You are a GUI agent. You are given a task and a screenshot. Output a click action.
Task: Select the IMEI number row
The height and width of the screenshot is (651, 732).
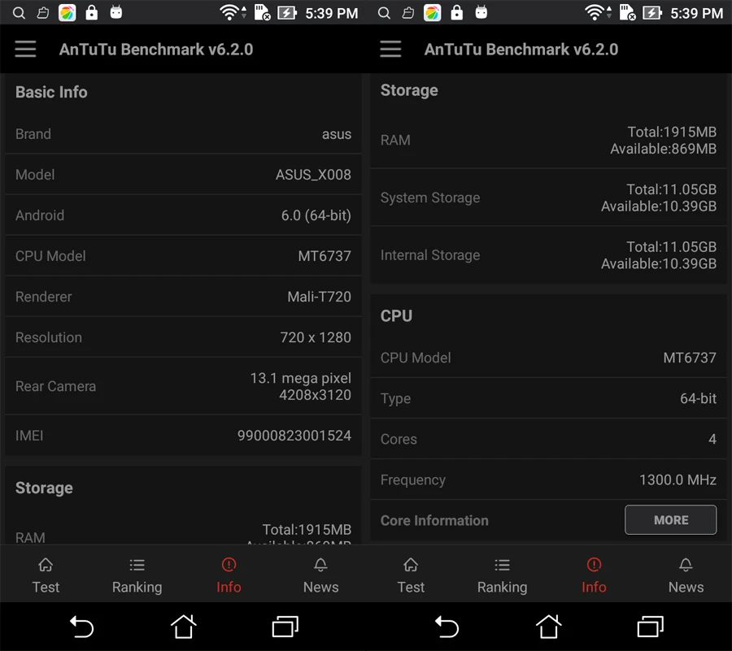tap(183, 436)
